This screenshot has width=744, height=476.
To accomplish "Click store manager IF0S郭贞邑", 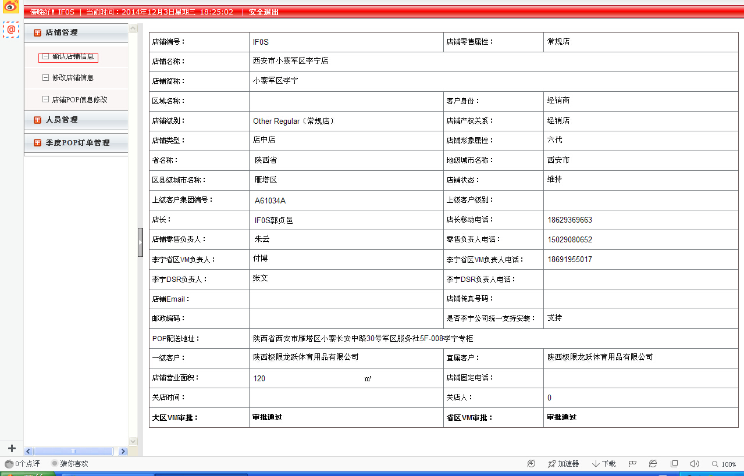I will [273, 220].
